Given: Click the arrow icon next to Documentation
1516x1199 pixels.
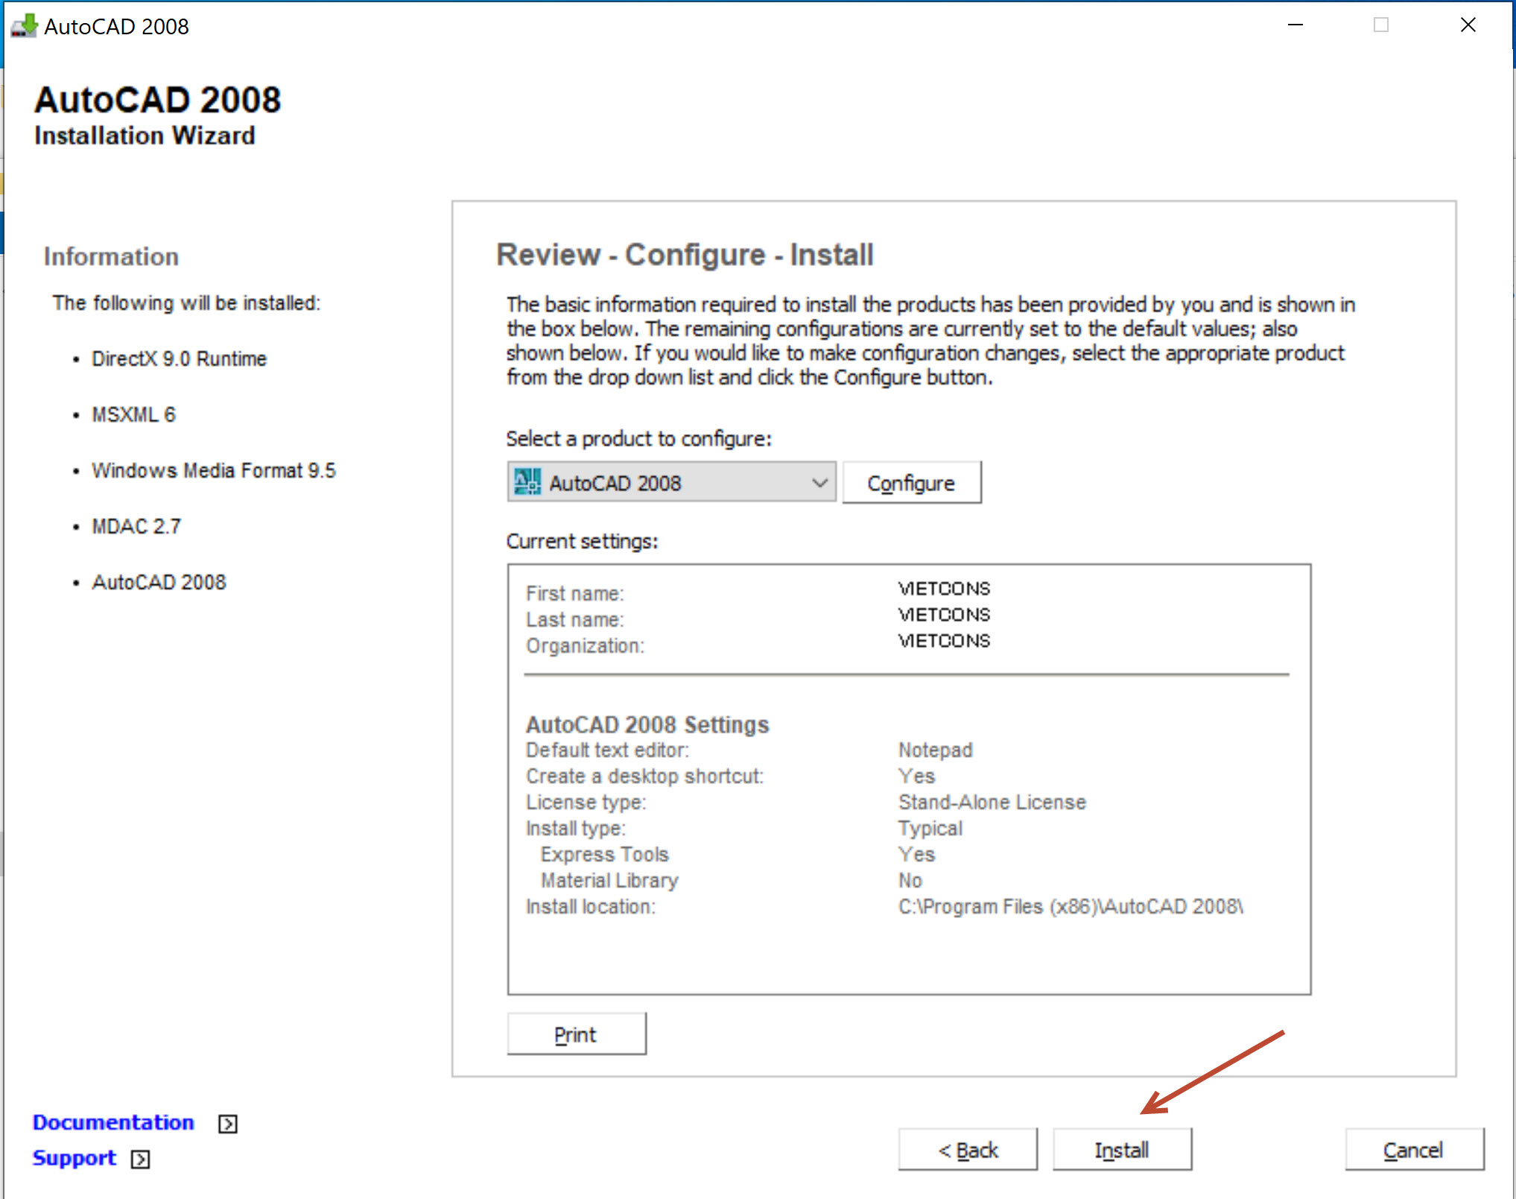Looking at the screenshot, I should click(x=226, y=1123).
